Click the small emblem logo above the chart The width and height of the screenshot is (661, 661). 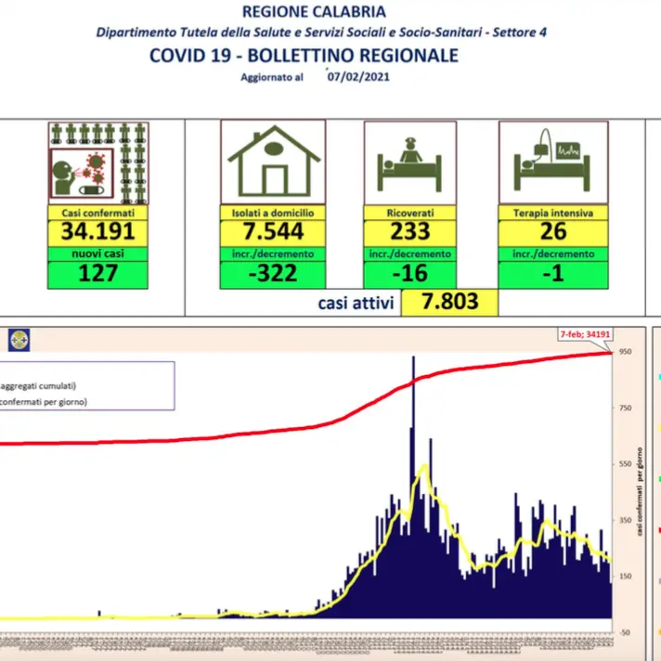(x=19, y=341)
